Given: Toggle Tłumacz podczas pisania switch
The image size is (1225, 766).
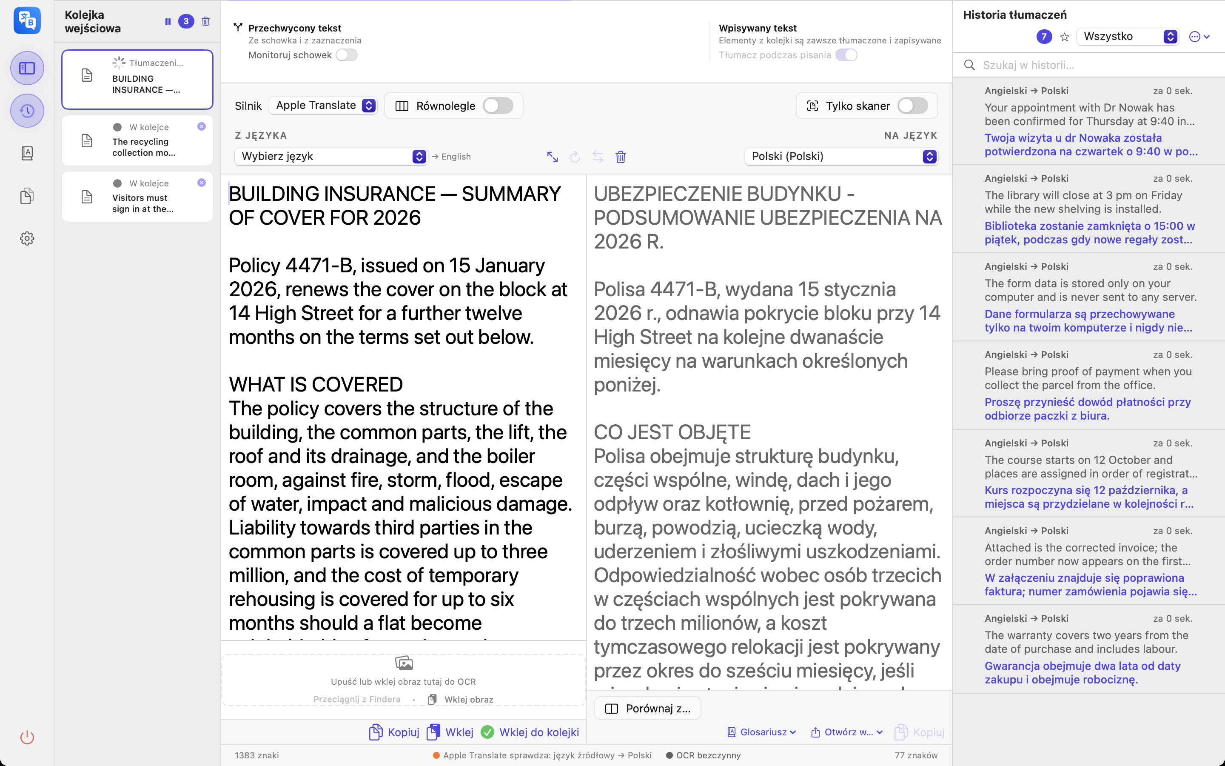Looking at the screenshot, I should click(x=846, y=55).
